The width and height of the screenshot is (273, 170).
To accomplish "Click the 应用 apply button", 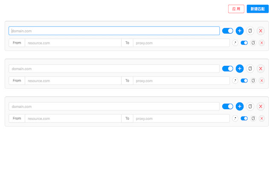I will click(236, 9).
